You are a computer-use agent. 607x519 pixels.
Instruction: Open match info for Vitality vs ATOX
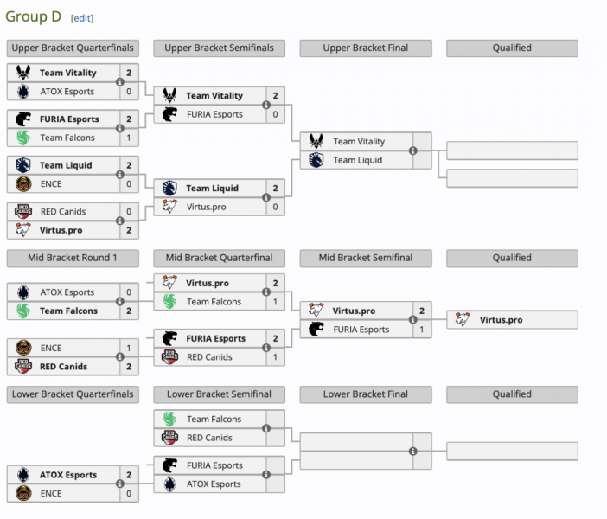(x=120, y=82)
